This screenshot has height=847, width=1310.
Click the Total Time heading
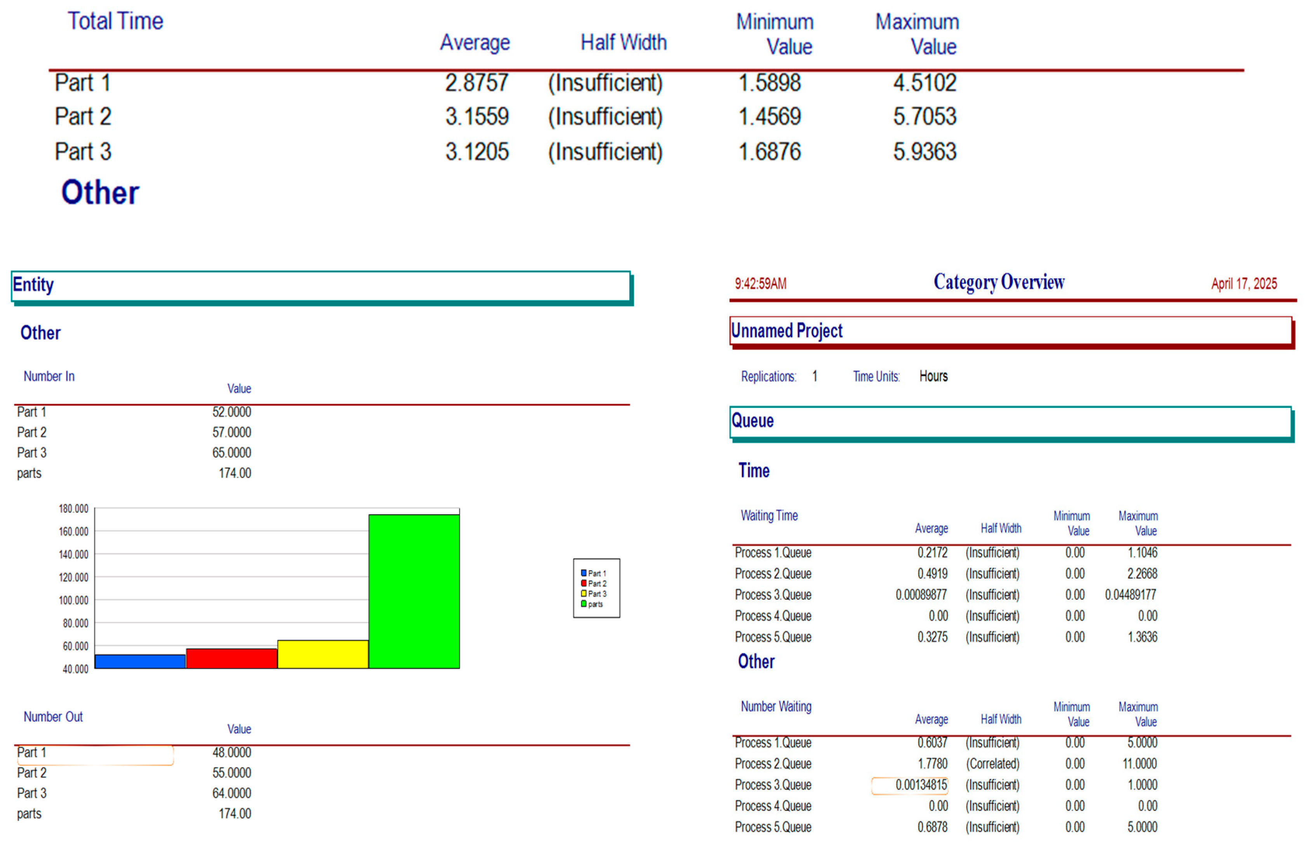(x=115, y=21)
